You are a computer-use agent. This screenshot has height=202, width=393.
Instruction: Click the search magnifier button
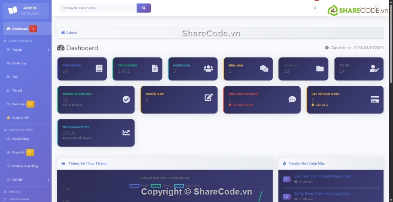coord(144,8)
